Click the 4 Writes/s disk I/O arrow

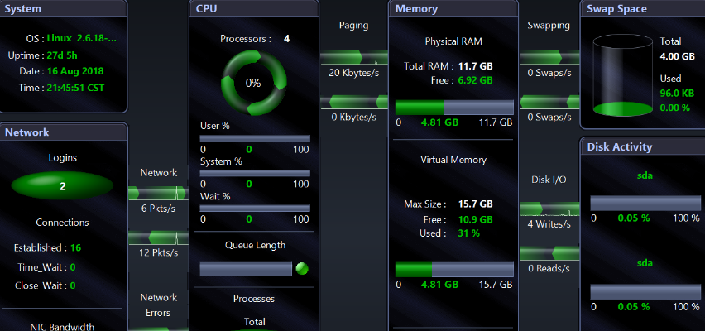[549, 209]
